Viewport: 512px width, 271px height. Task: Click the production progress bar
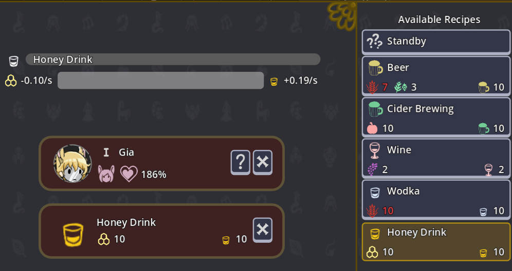[160, 81]
